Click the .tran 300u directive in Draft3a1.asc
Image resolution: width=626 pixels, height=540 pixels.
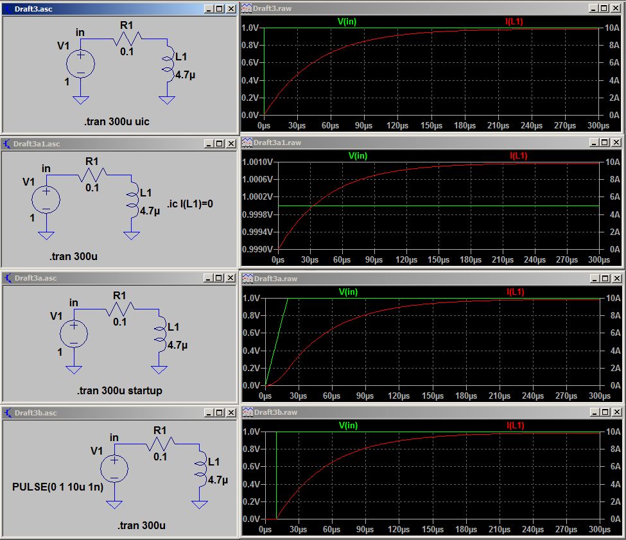[x=73, y=256]
